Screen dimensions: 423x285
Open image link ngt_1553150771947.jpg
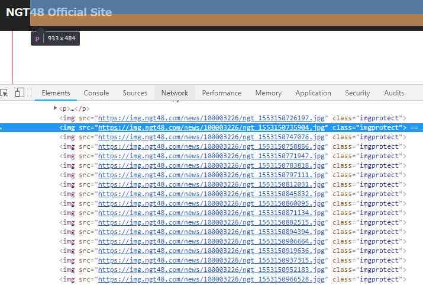pos(211,156)
